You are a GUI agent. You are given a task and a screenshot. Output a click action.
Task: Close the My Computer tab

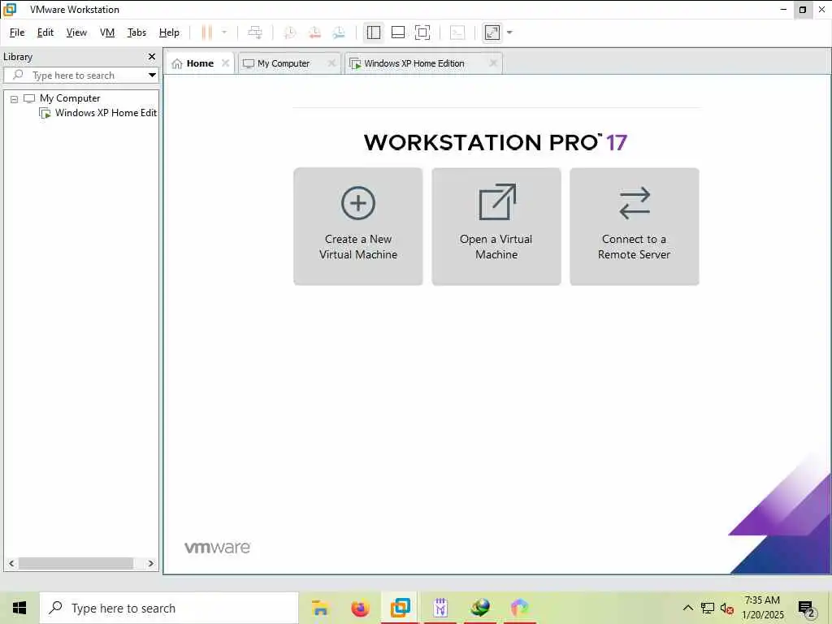pyautogui.click(x=331, y=63)
